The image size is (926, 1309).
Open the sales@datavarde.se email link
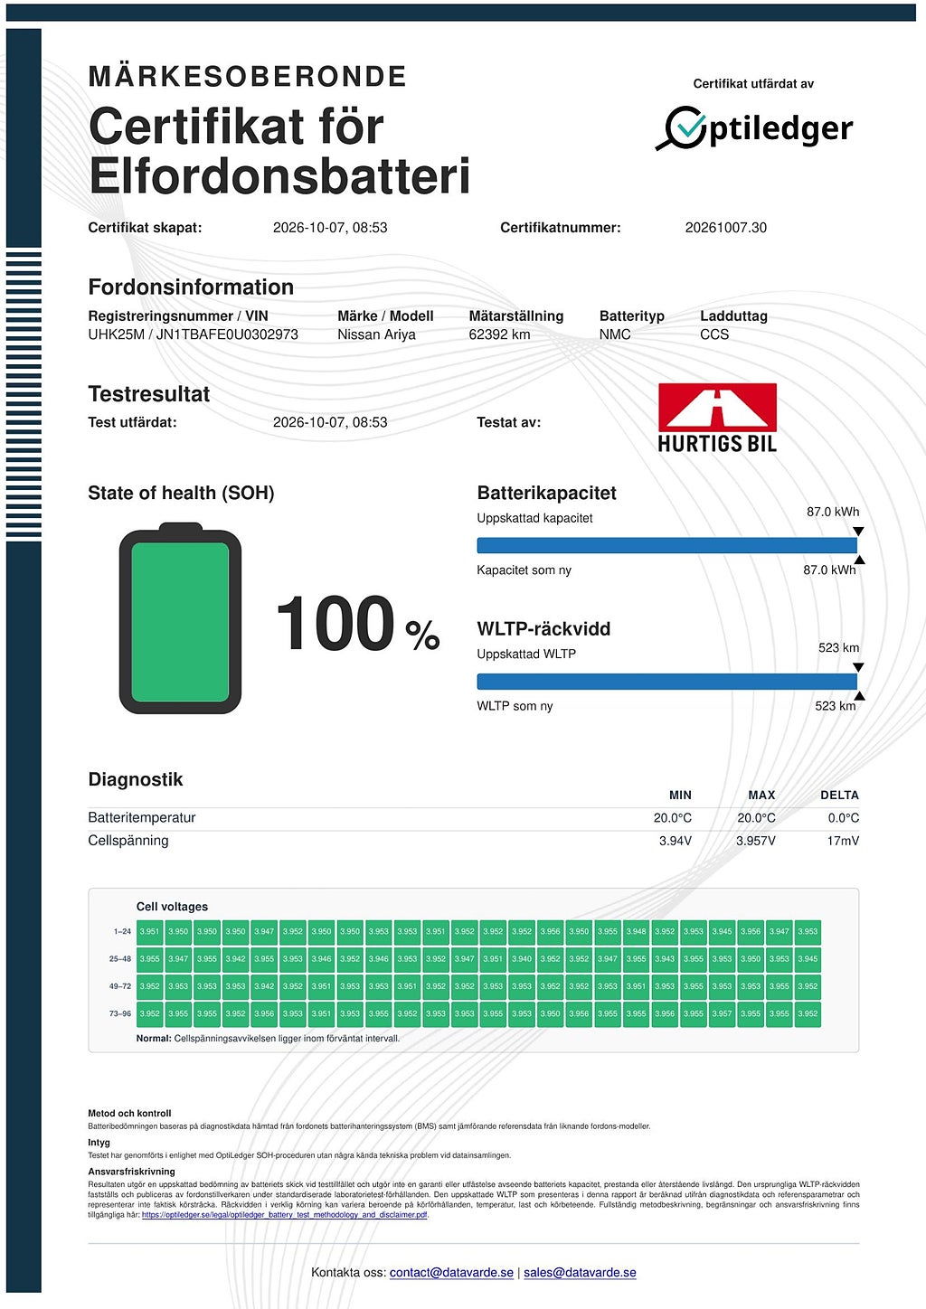[x=580, y=1272]
